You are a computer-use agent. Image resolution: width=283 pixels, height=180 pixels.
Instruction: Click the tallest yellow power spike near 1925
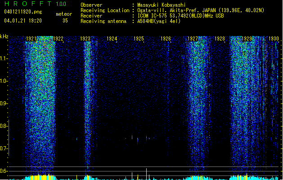tap(146, 174)
